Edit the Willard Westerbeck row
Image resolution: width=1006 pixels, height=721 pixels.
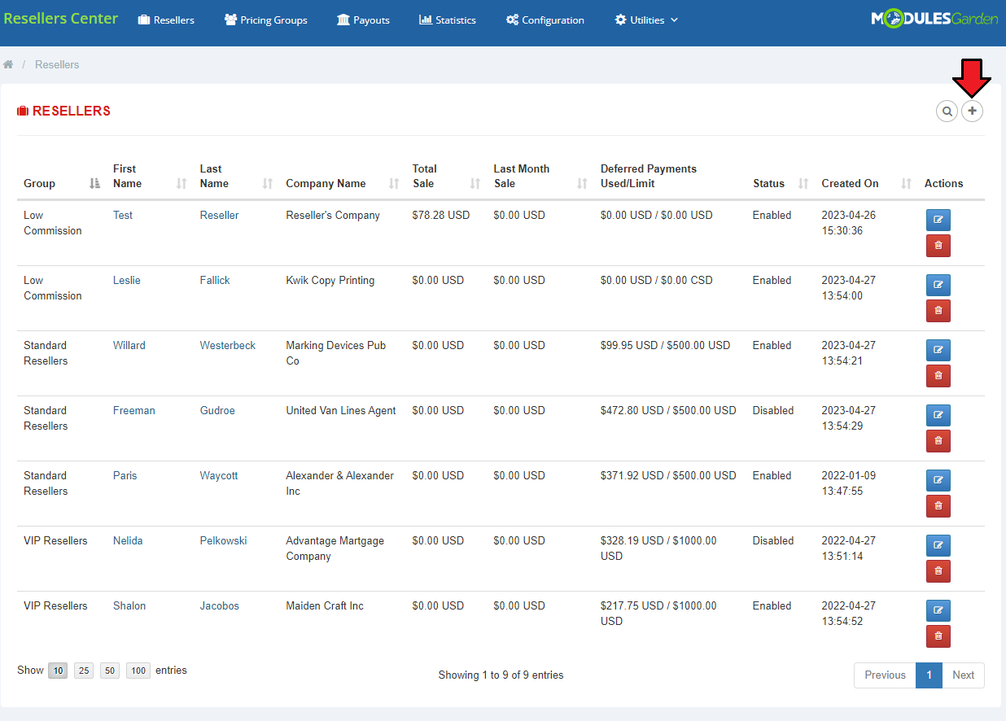point(938,351)
